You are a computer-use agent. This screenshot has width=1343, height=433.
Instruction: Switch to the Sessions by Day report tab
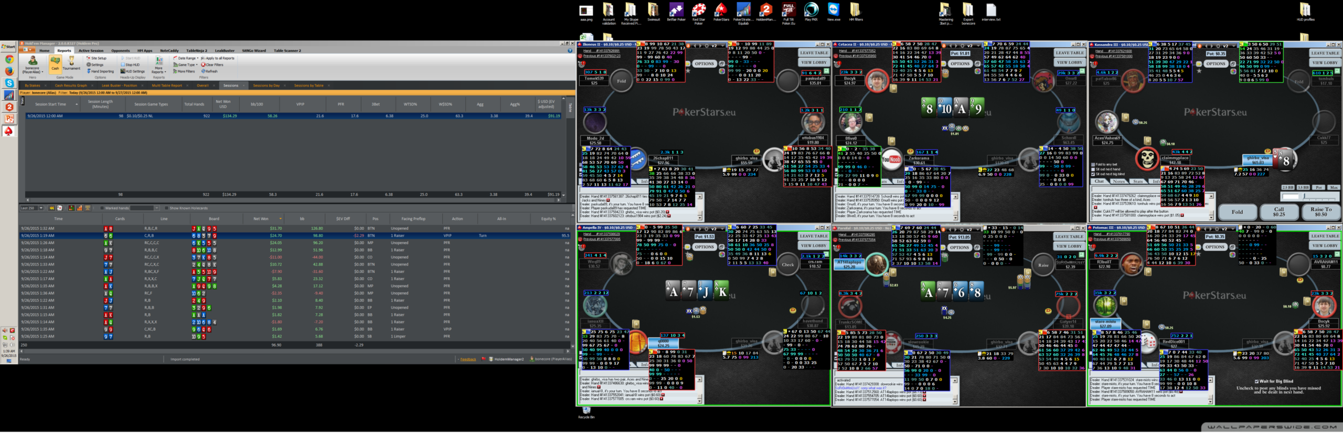click(267, 86)
